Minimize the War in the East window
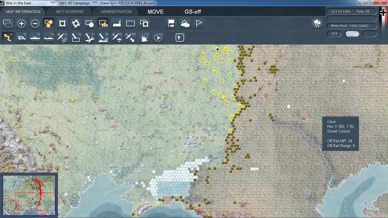 coord(362,3)
